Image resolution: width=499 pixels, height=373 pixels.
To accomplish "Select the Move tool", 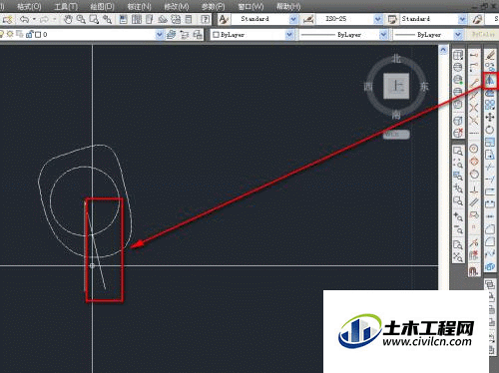I will click(x=490, y=117).
